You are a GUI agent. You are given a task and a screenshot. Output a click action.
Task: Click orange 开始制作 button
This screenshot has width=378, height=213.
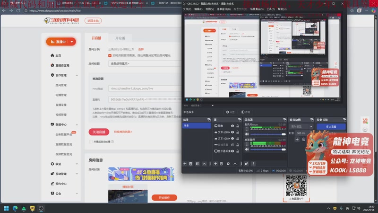click(x=164, y=197)
